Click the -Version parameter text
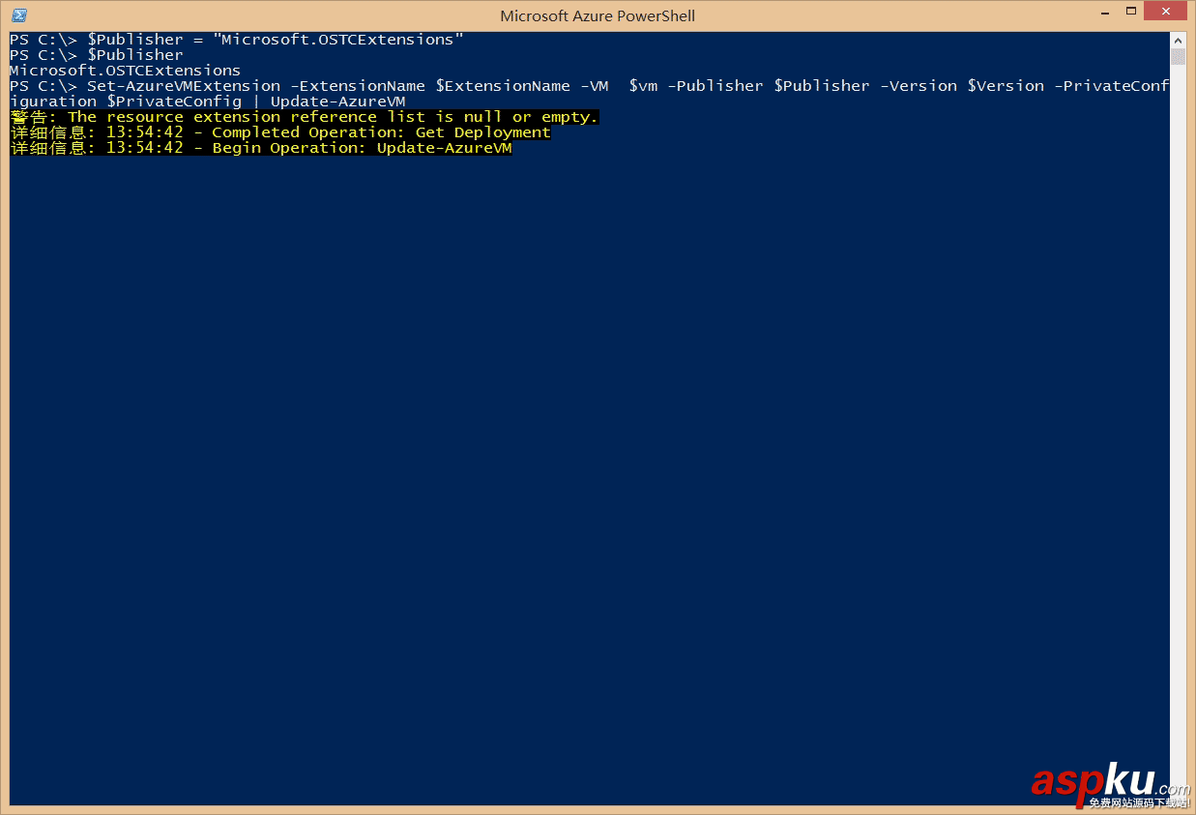This screenshot has width=1196, height=815. tap(919, 86)
